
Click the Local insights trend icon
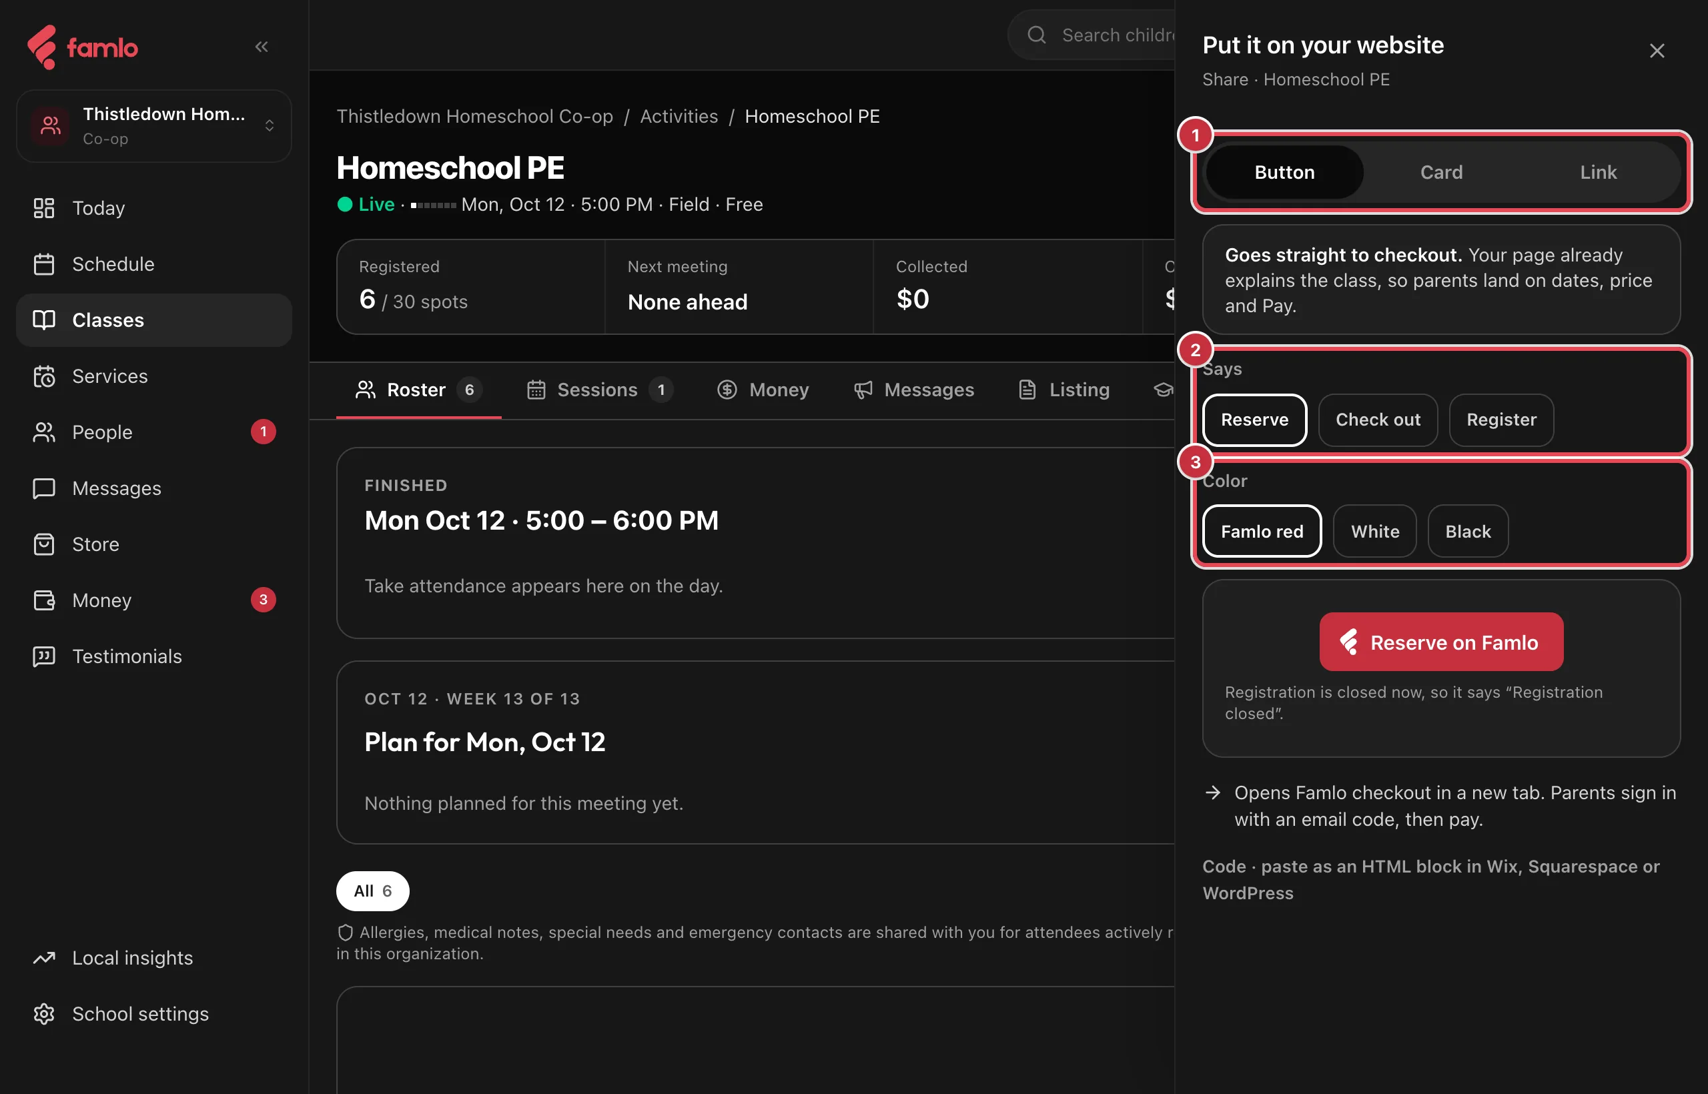(x=44, y=959)
